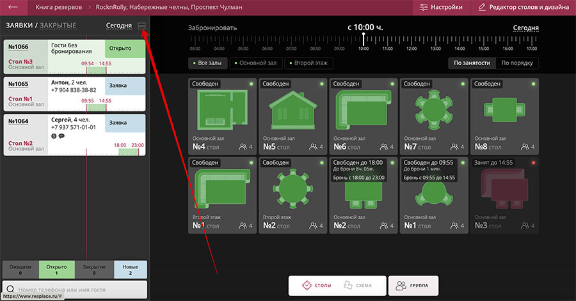Viewport: 576px width, 301px height.
Task: Open request №1066 card
Action: coord(75,57)
